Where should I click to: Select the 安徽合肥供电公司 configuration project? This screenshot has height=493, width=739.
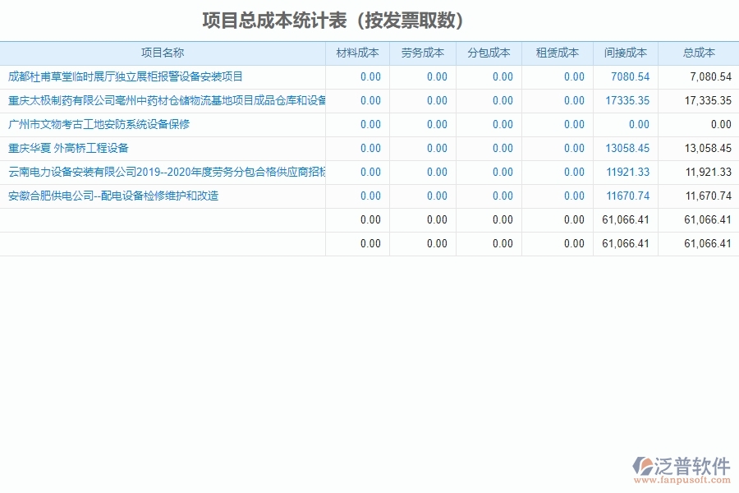pyautogui.click(x=110, y=196)
